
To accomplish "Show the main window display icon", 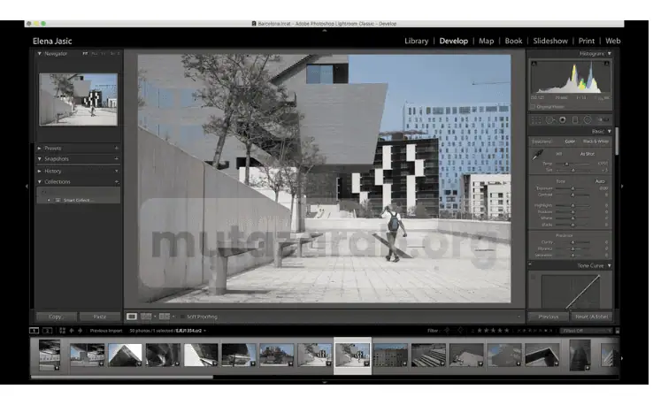I will 35,330.
